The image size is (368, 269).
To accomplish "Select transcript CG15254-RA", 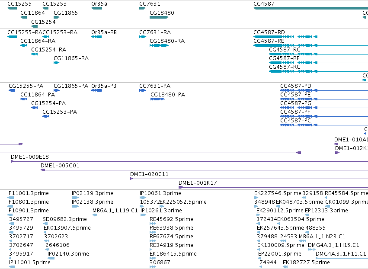I will [x=34, y=54].
